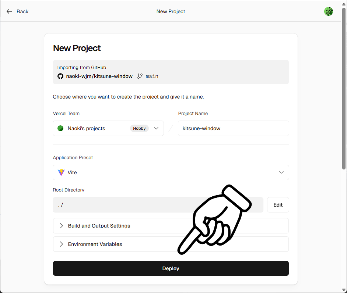The width and height of the screenshot is (347, 293).
Task: Click the back arrow icon in the header
Action: [9, 11]
